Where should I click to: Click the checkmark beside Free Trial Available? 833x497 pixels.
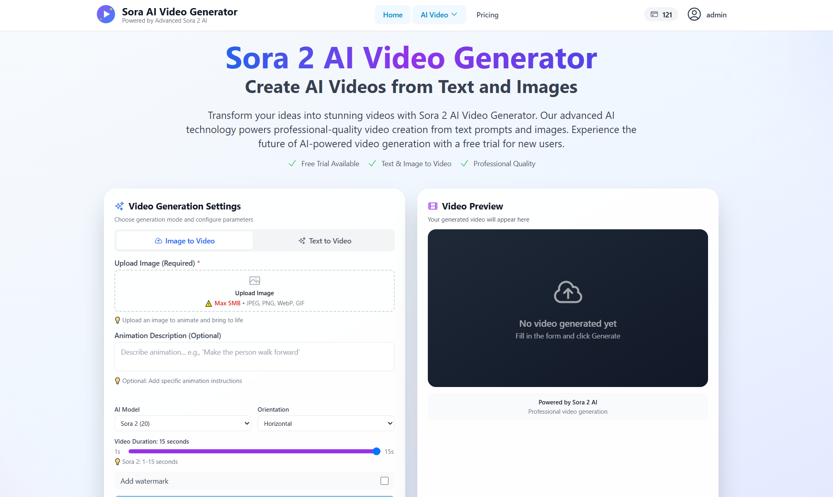coord(292,163)
